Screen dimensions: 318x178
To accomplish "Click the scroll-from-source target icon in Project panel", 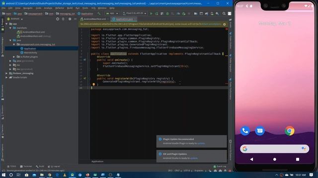I will pyautogui.click(x=58, y=19).
